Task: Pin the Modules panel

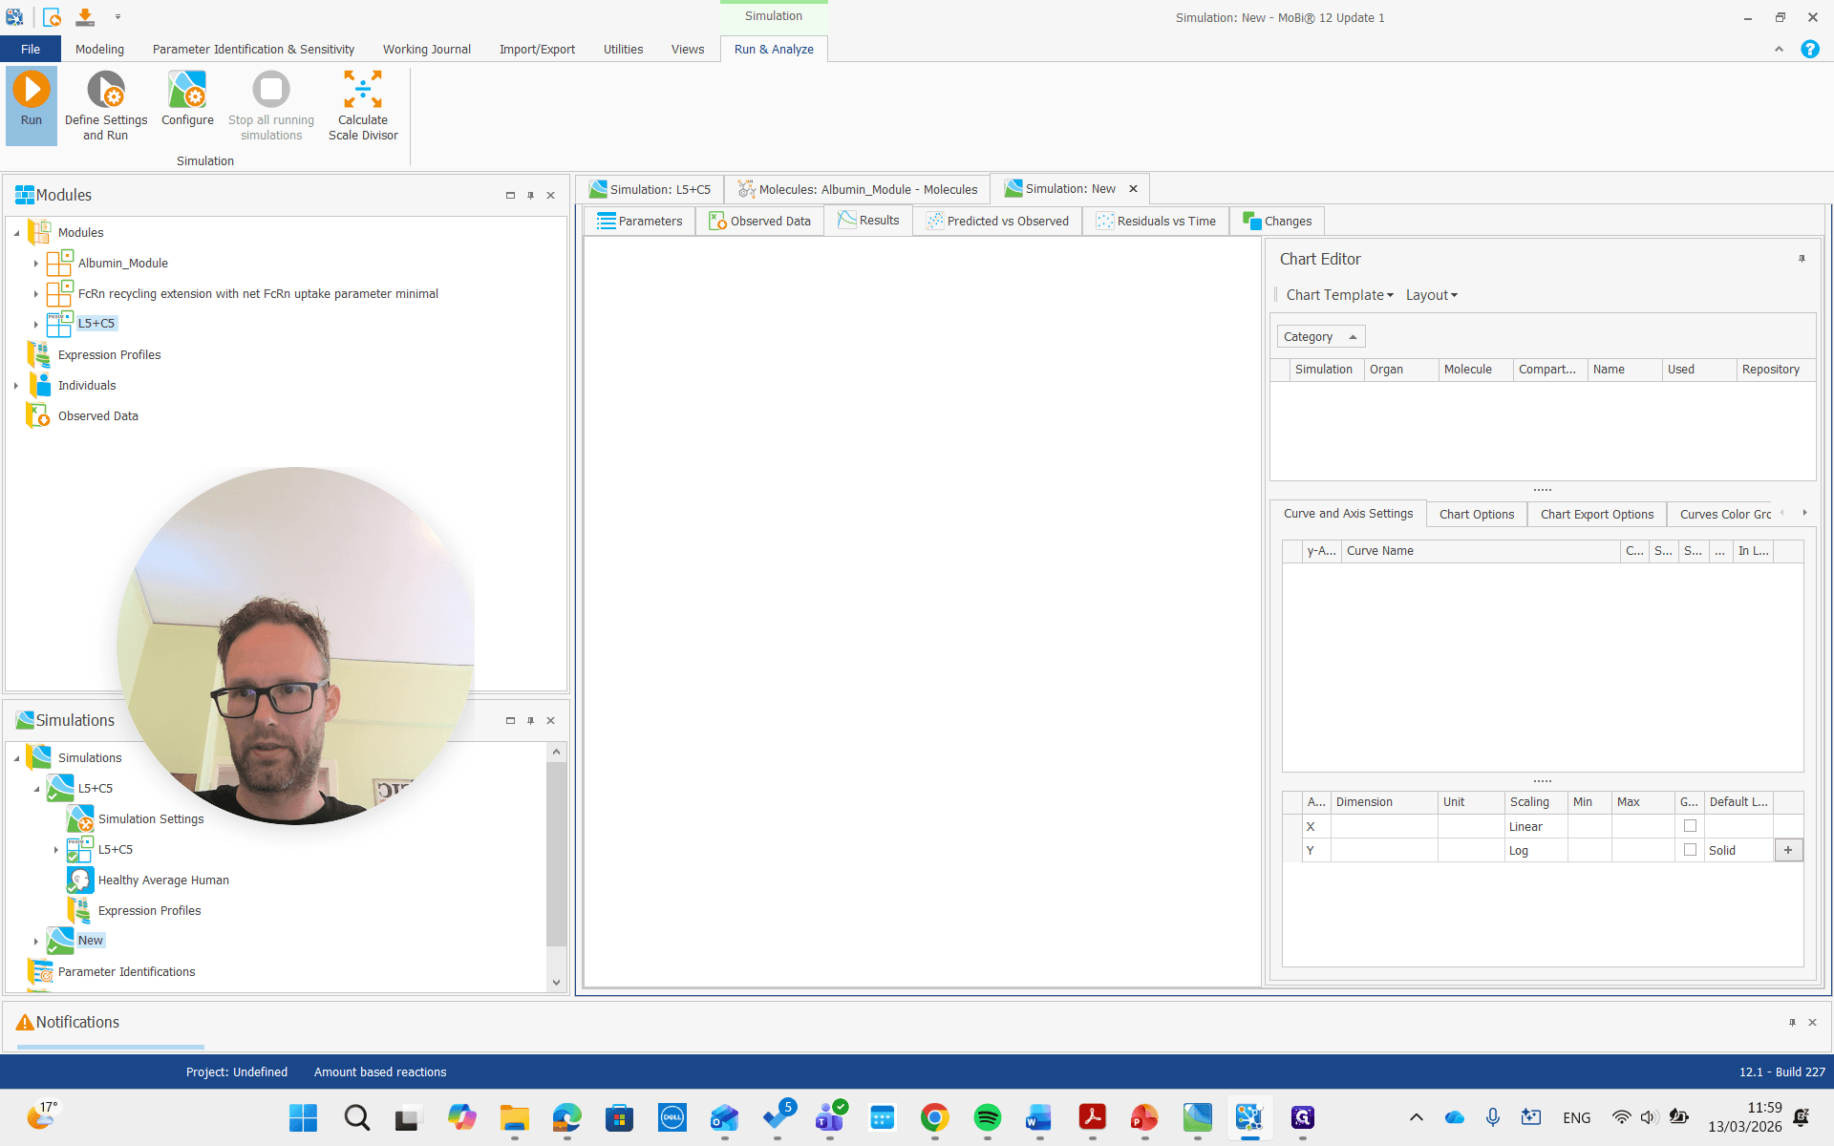Action: click(x=530, y=195)
